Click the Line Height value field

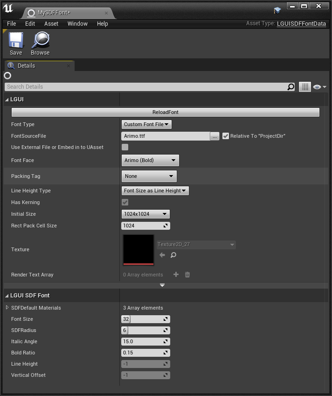coord(145,364)
